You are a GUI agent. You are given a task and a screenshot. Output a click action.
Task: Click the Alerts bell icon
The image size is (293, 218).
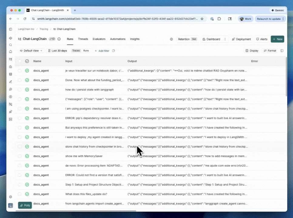[258, 39]
